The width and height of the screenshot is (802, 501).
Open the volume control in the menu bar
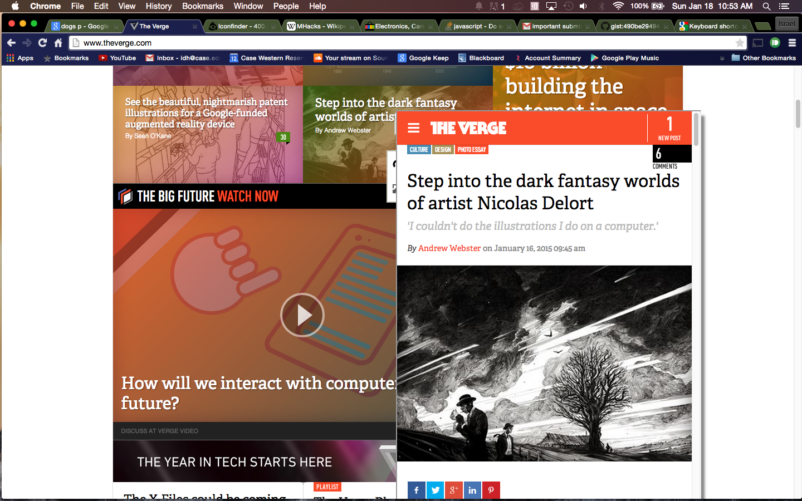point(583,6)
